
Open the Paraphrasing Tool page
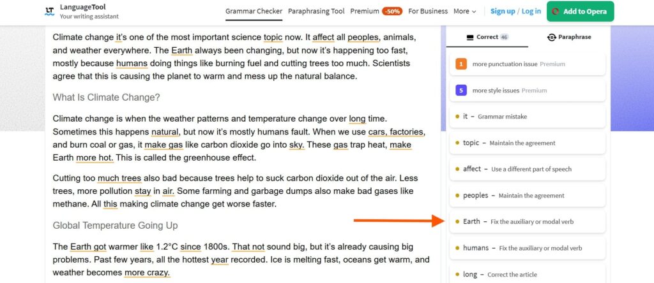(x=316, y=11)
